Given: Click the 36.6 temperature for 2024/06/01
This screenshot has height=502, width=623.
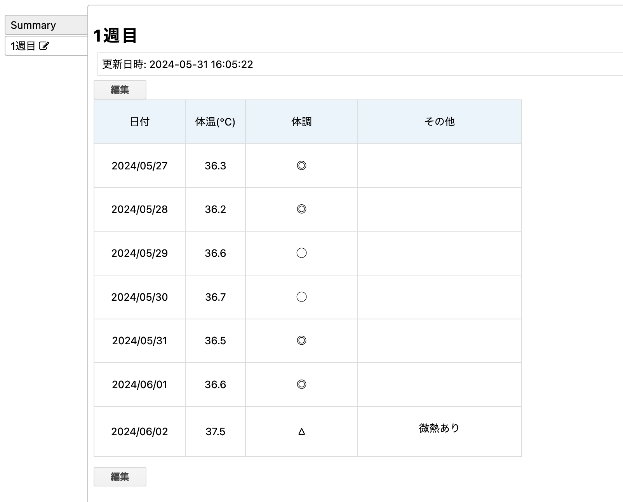Looking at the screenshot, I should tap(215, 385).
